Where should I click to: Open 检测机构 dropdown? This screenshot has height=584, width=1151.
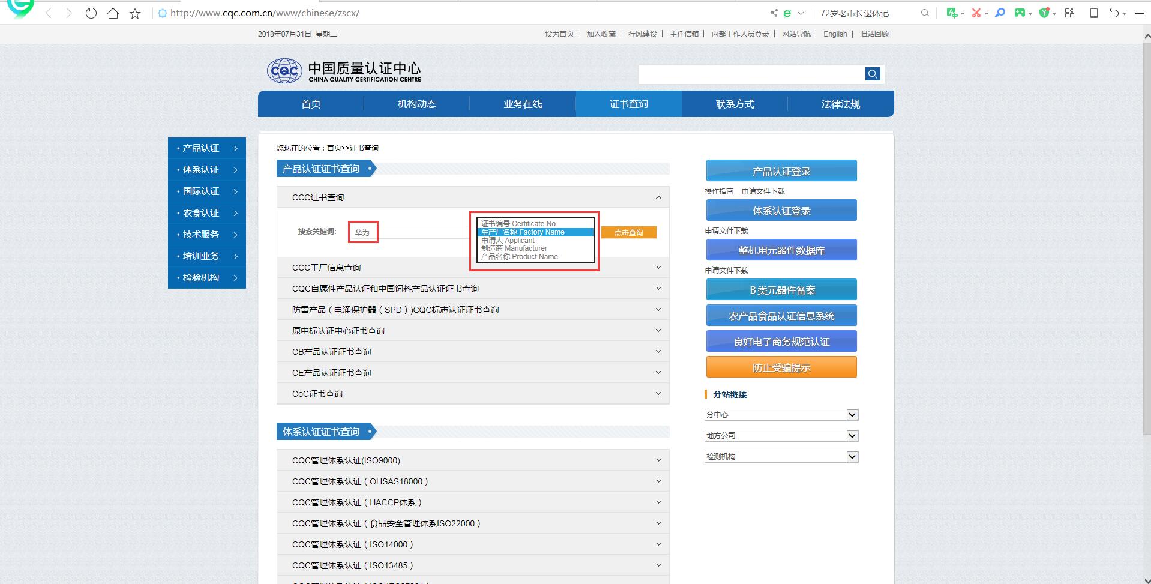[x=781, y=457]
